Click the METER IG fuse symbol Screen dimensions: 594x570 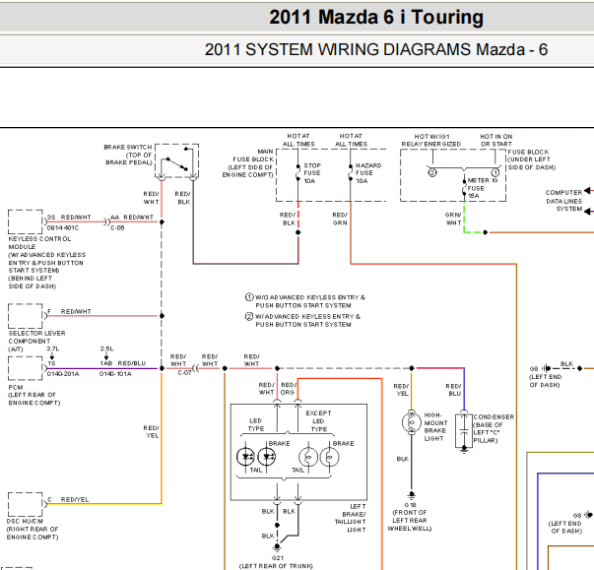(x=464, y=188)
